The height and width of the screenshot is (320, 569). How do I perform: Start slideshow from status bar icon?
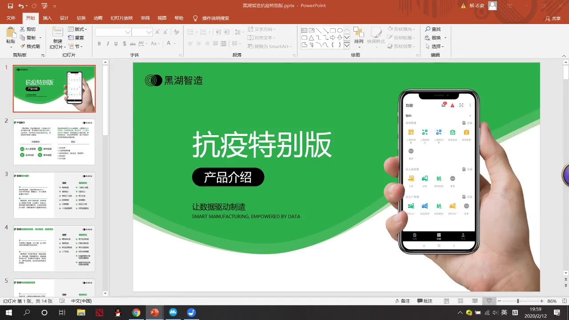[489, 301]
